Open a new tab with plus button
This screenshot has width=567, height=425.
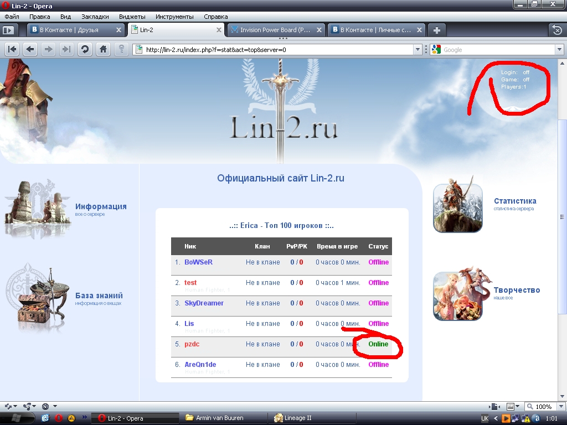(436, 30)
